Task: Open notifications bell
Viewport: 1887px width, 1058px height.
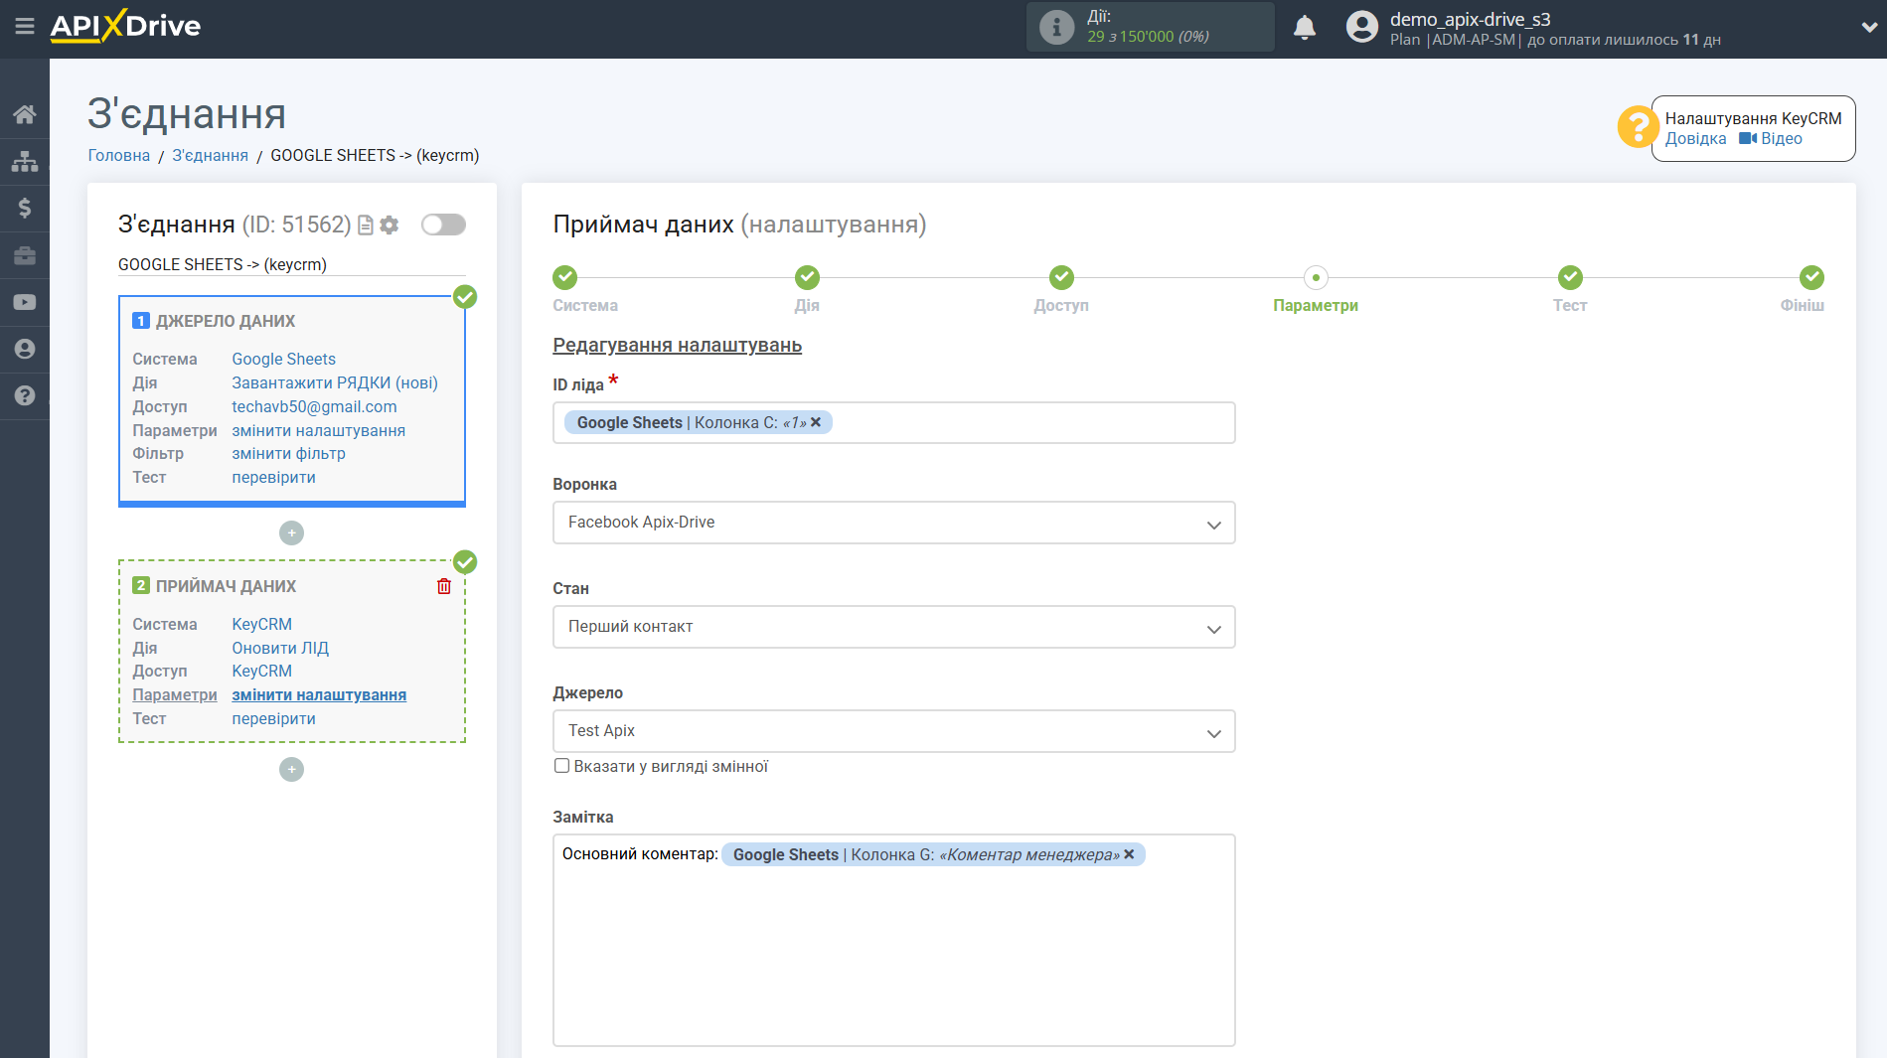Action: (x=1305, y=28)
